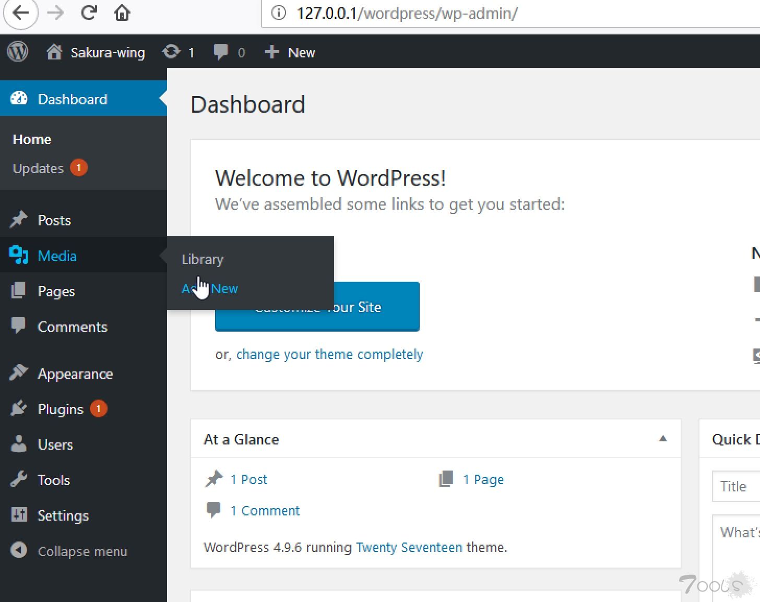This screenshot has height=602, width=760.
Task: Click the pages icon beside 1 Page
Action: pos(446,479)
